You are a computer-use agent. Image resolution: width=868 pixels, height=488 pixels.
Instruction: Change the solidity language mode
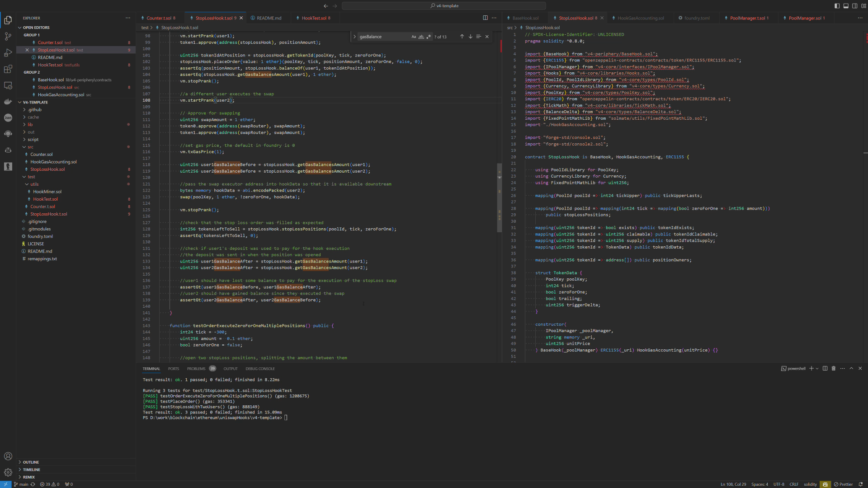tap(810, 484)
